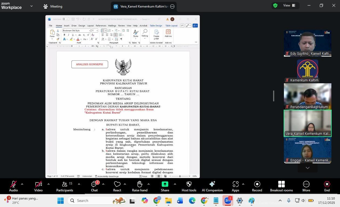340x207 pixels.
Task: Open the AI Companion panel
Action: [212, 186]
